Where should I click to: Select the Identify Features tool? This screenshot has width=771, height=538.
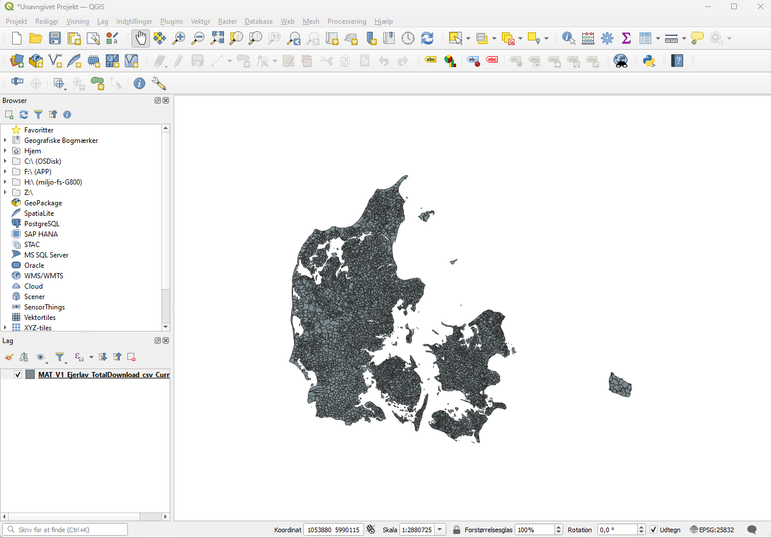[569, 38]
